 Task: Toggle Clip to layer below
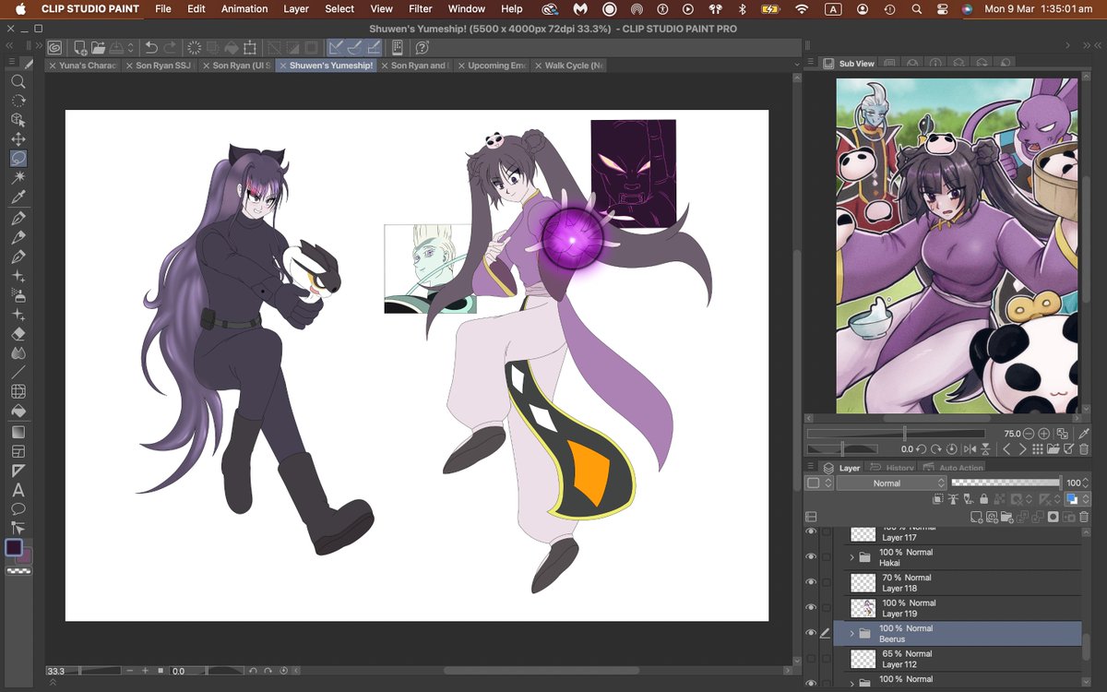coord(938,499)
